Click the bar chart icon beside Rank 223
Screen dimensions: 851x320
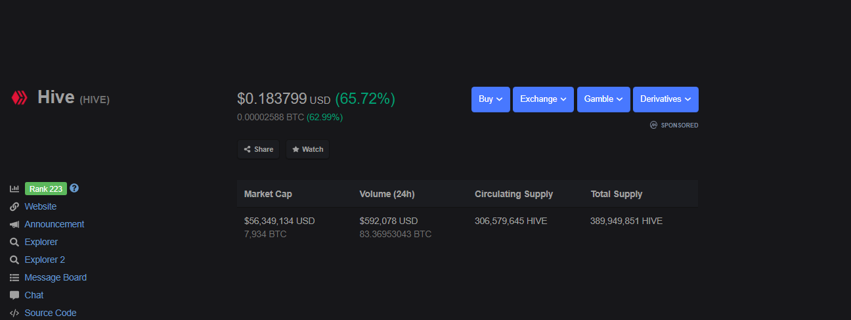[14, 189]
